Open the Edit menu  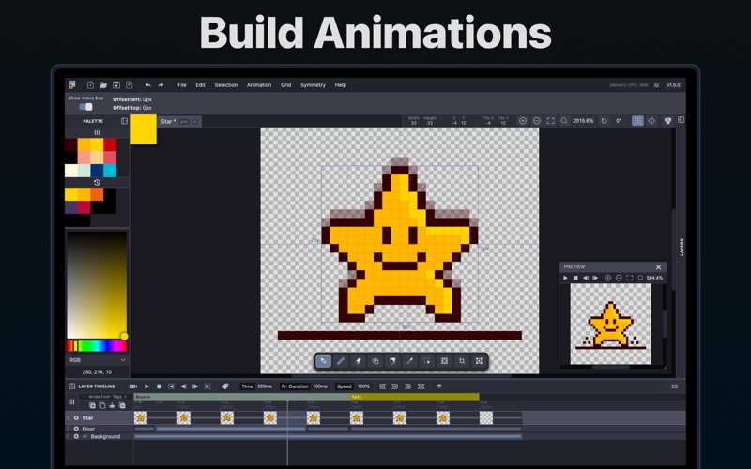coord(200,85)
